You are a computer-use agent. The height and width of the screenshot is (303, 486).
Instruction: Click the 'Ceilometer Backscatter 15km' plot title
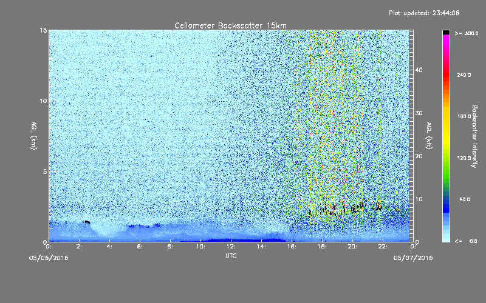[230, 25]
